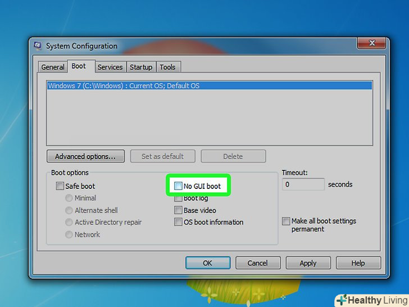Tick the Base video checkbox
The image size is (409, 307).
[178, 210]
